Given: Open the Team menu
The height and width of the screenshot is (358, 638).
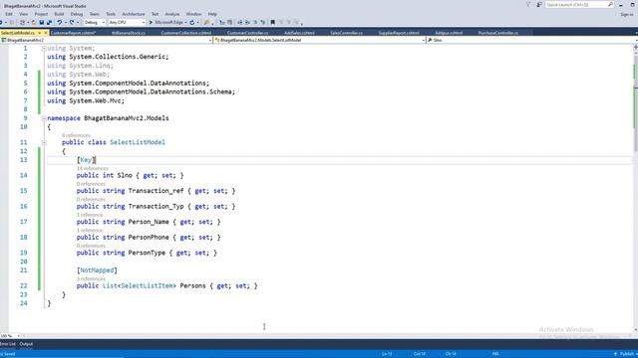Looking at the screenshot, I should click(95, 14).
